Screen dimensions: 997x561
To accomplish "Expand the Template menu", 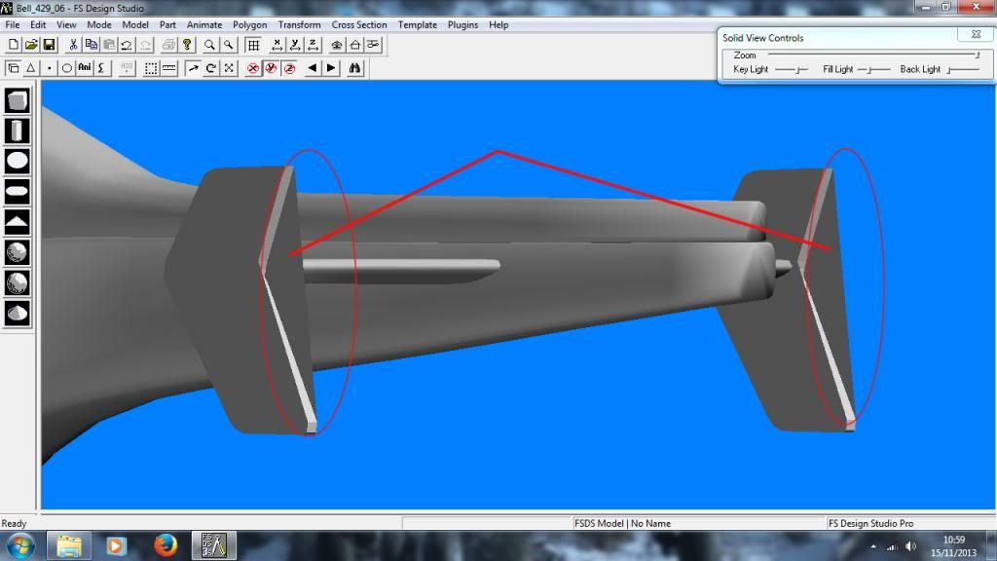I will (x=417, y=24).
